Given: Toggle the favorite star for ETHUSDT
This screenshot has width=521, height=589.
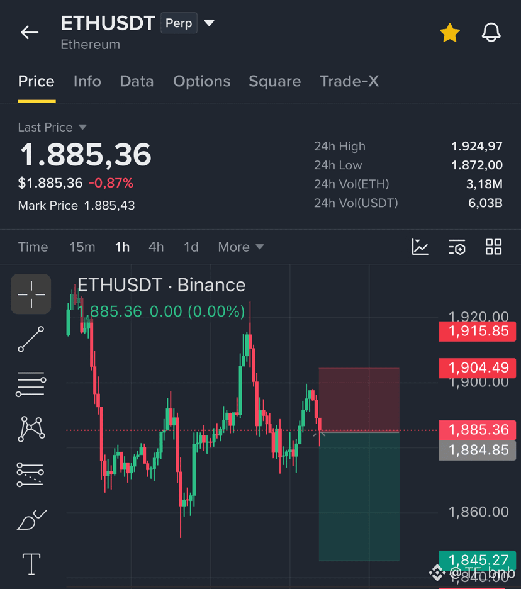Looking at the screenshot, I should [450, 33].
